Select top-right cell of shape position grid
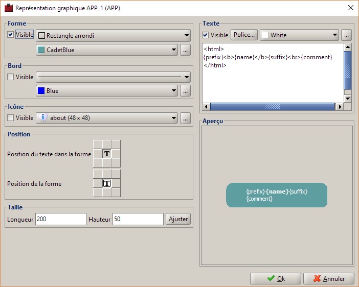359x287 pixels. point(116,174)
